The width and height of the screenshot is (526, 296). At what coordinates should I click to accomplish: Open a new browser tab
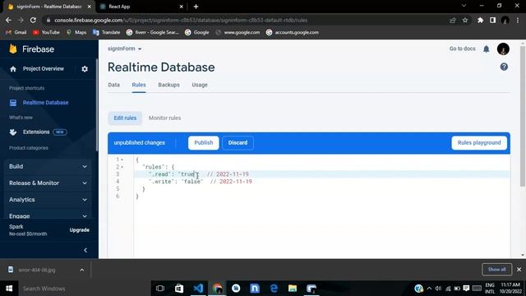(196, 7)
